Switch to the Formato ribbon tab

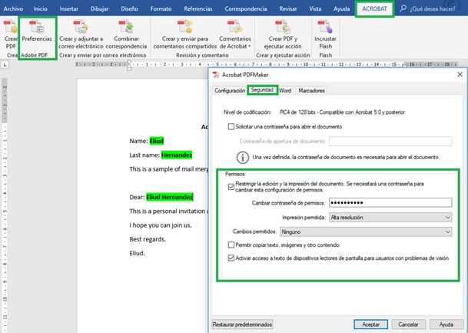click(161, 8)
